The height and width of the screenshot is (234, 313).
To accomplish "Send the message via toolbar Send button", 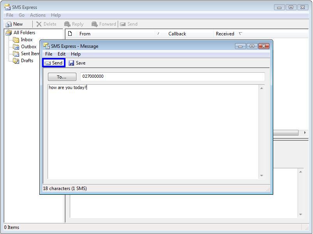I will [x=54, y=63].
